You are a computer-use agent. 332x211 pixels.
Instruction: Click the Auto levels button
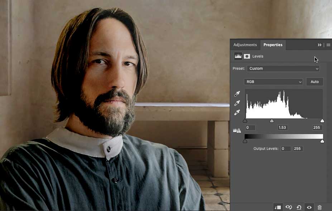[315, 82]
